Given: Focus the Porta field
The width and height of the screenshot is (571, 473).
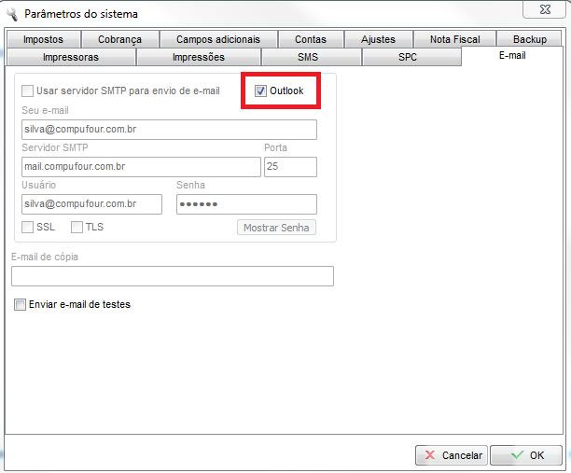Looking at the screenshot, I should [290, 167].
